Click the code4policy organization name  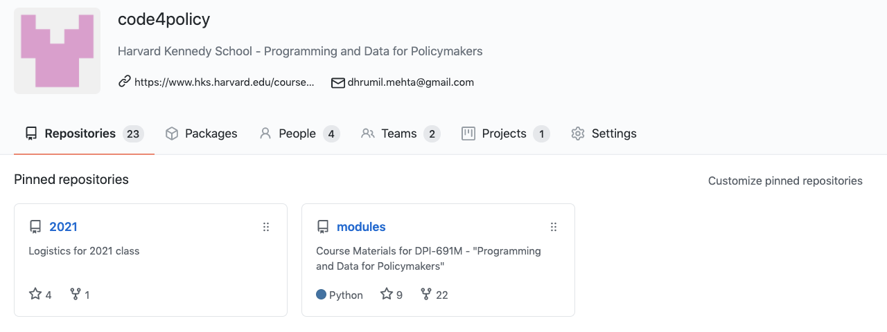(x=164, y=19)
